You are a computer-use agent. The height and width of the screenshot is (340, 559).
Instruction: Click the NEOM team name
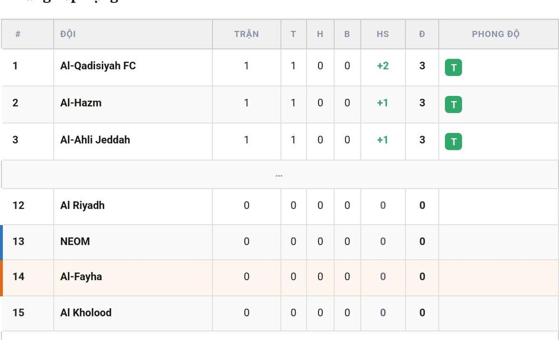[x=75, y=241]
